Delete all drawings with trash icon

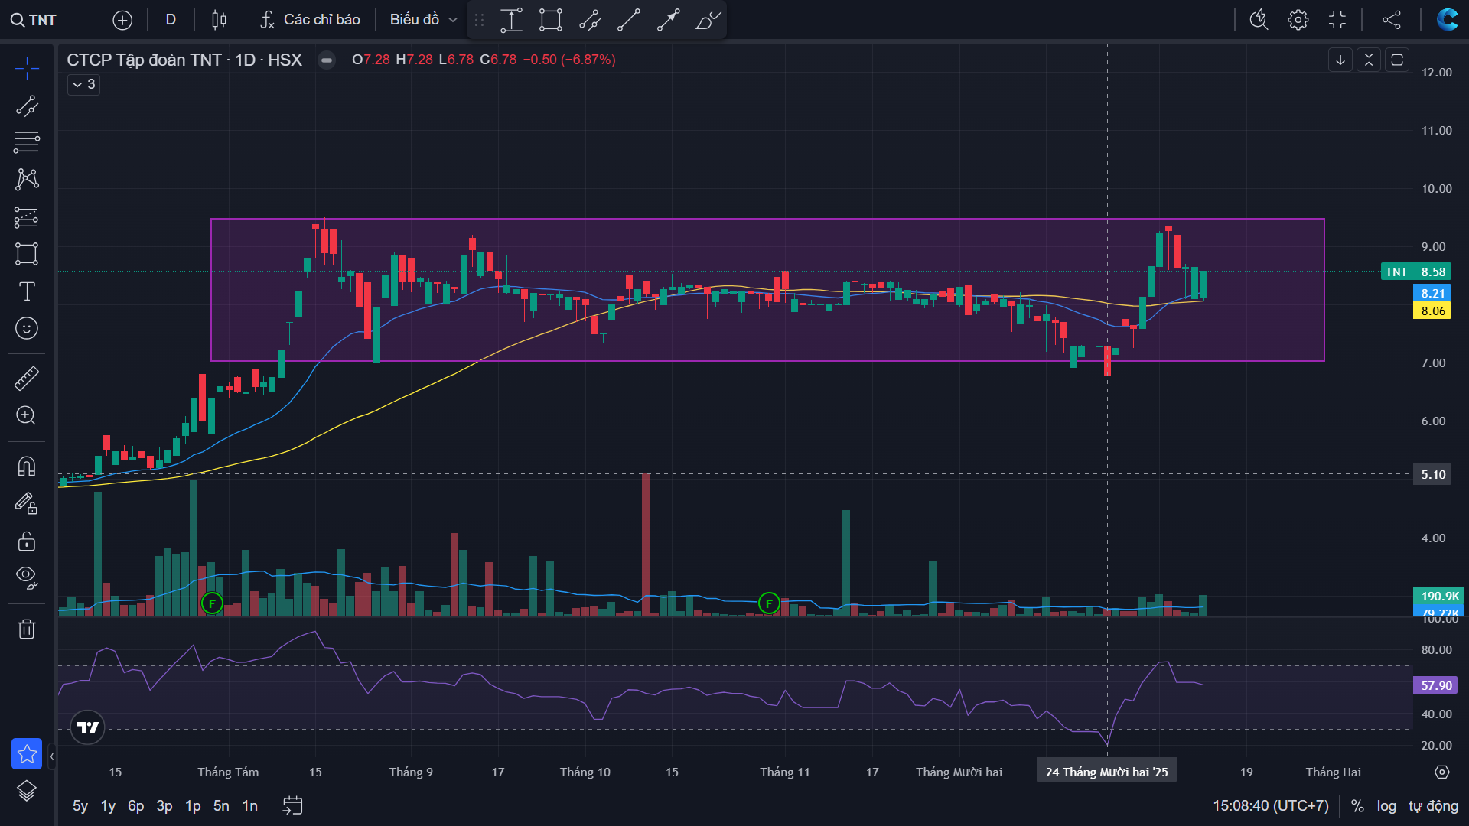27,629
